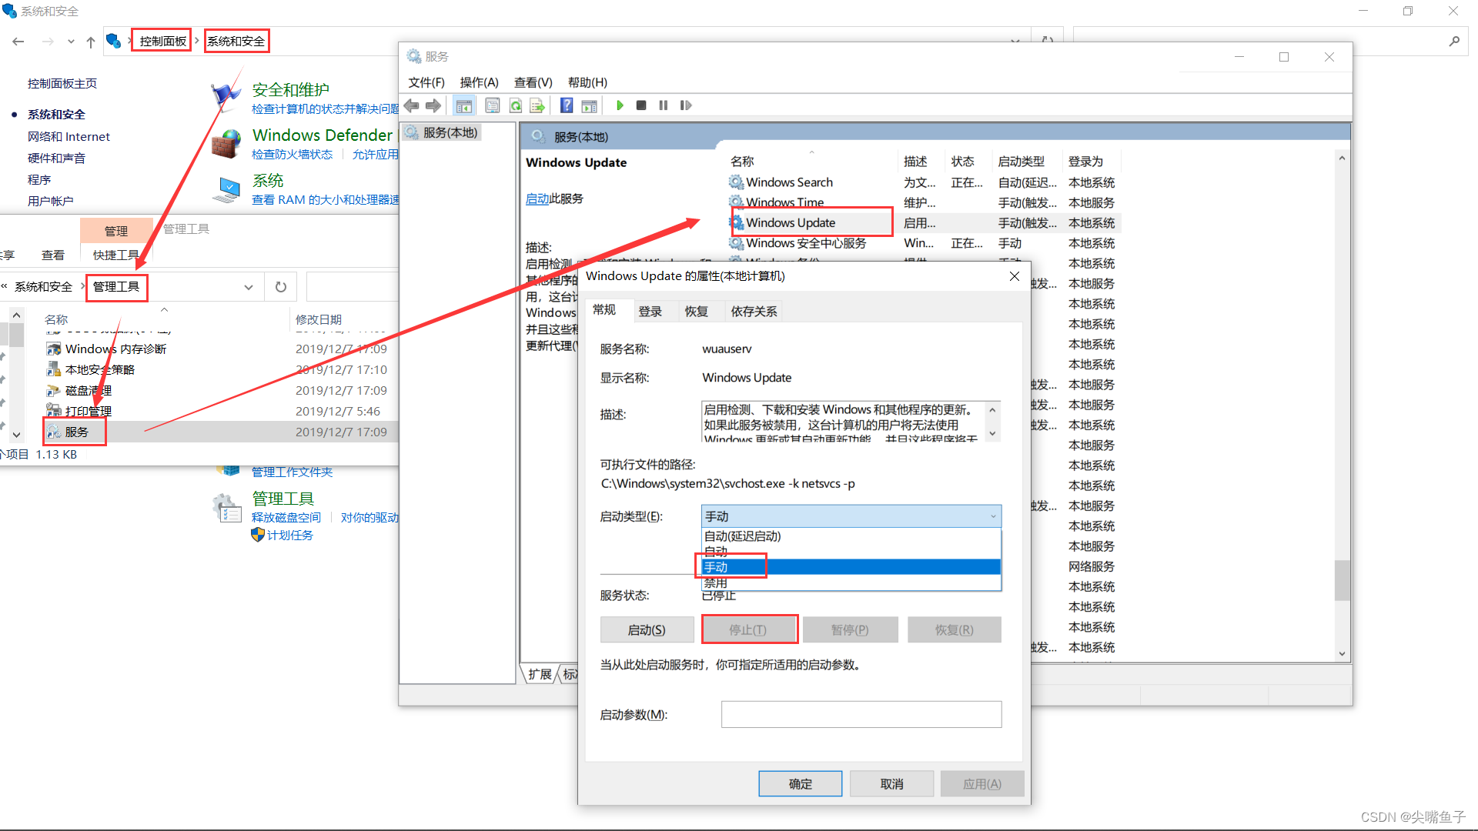
Task: Click the green Start Service play icon
Action: click(620, 105)
